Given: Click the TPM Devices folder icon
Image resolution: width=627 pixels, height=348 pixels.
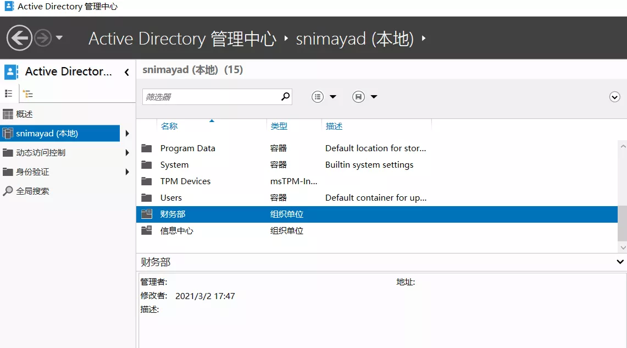Looking at the screenshot, I should click(146, 181).
